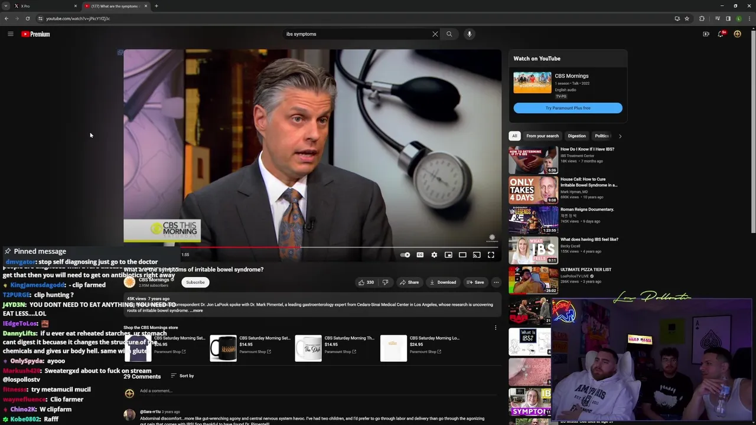Open store shelf three-dot menu
The image size is (756, 425).
tap(496, 328)
